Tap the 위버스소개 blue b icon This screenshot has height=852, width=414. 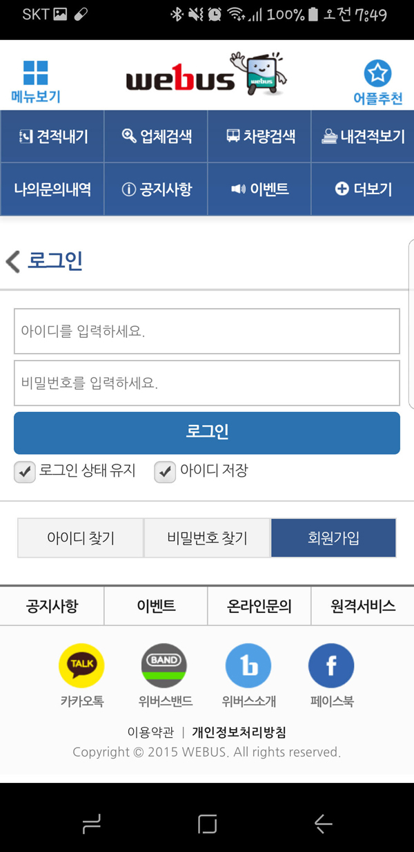(248, 666)
